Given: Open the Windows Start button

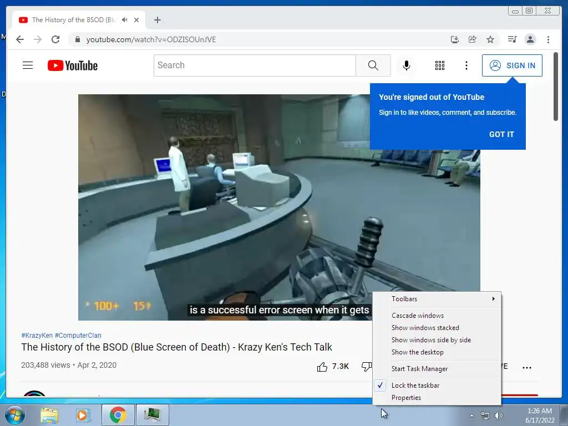Looking at the screenshot, I should click(x=14, y=415).
